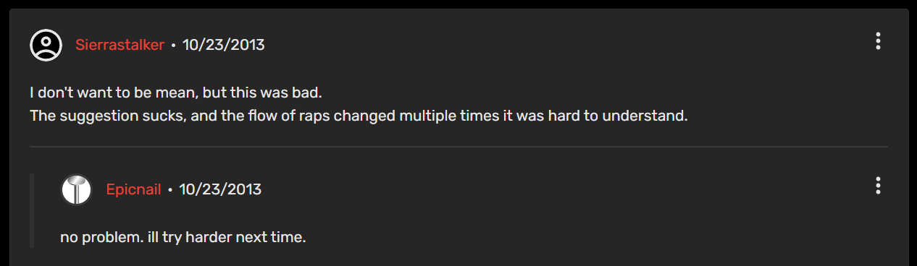Click the dot separator after Epicnail's name

click(170, 190)
